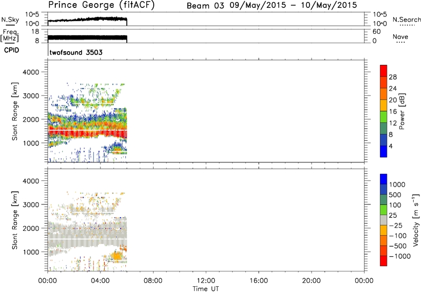
Task: Click the 'Power [dB]' color bar label
Action: pos(402,111)
